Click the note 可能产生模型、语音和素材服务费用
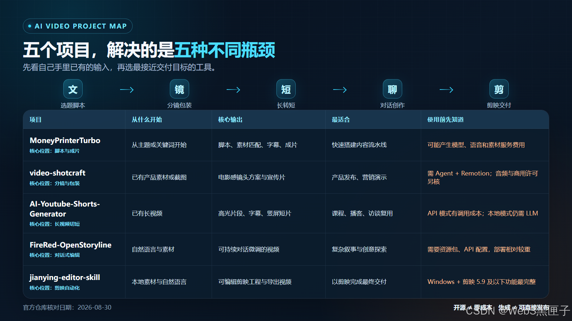The width and height of the screenshot is (572, 321). point(476,145)
